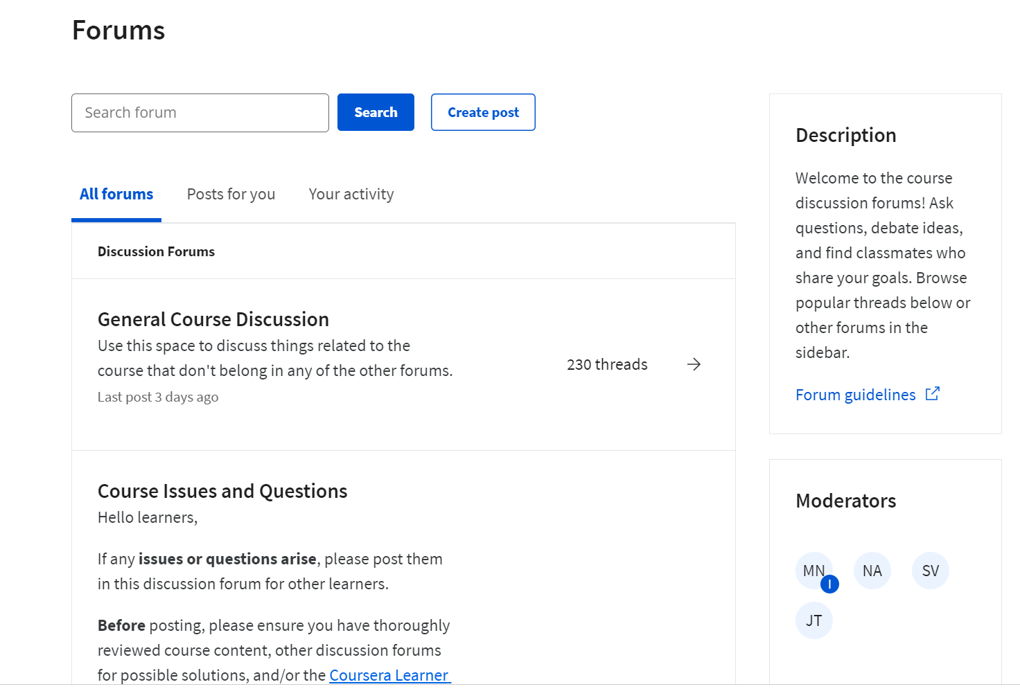Select moderator avatar JT
This screenshot has width=1020, height=689.
[x=814, y=620]
